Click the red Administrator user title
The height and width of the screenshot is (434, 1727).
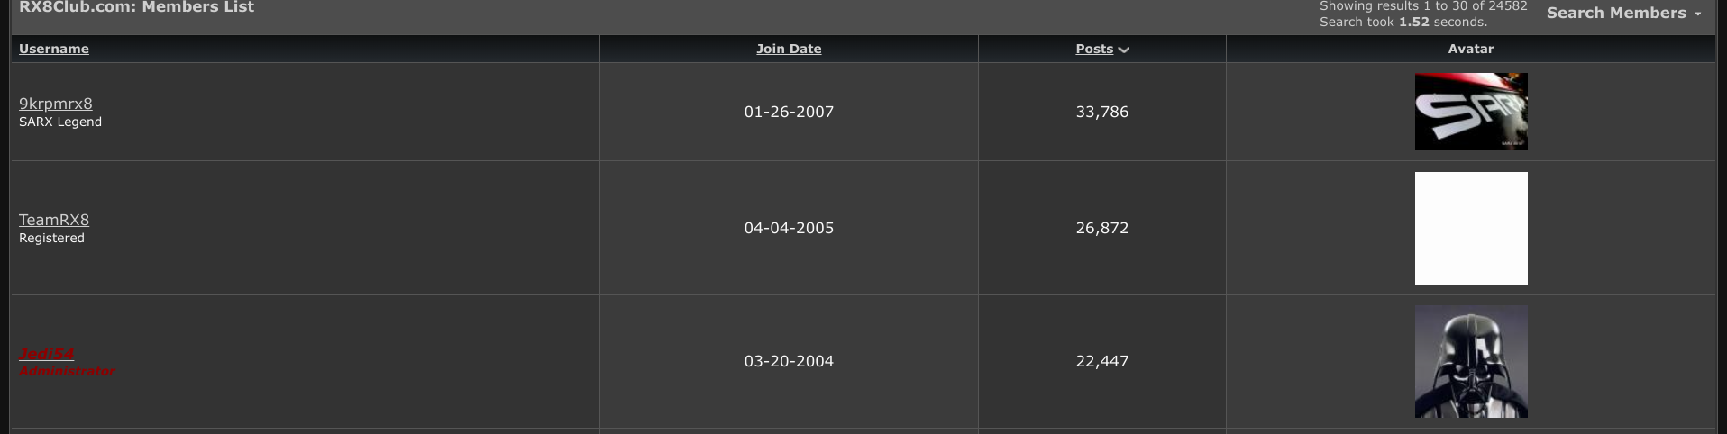(x=68, y=371)
